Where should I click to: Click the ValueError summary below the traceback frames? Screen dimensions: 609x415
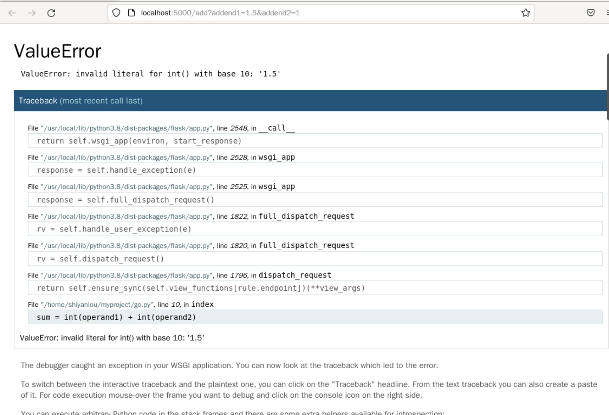112,338
